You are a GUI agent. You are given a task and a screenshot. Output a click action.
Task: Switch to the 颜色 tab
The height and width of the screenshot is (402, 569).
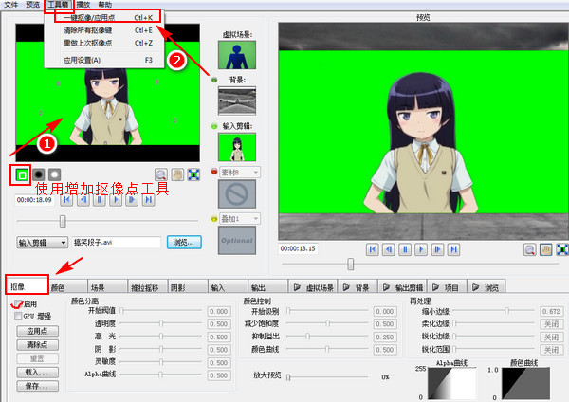[x=68, y=287]
